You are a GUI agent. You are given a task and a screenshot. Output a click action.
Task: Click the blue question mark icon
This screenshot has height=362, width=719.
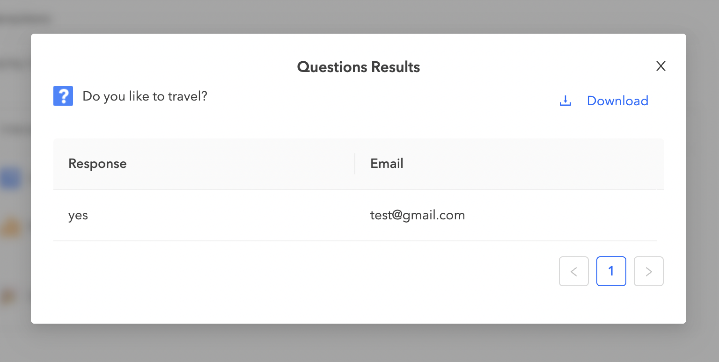pos(63,96)
